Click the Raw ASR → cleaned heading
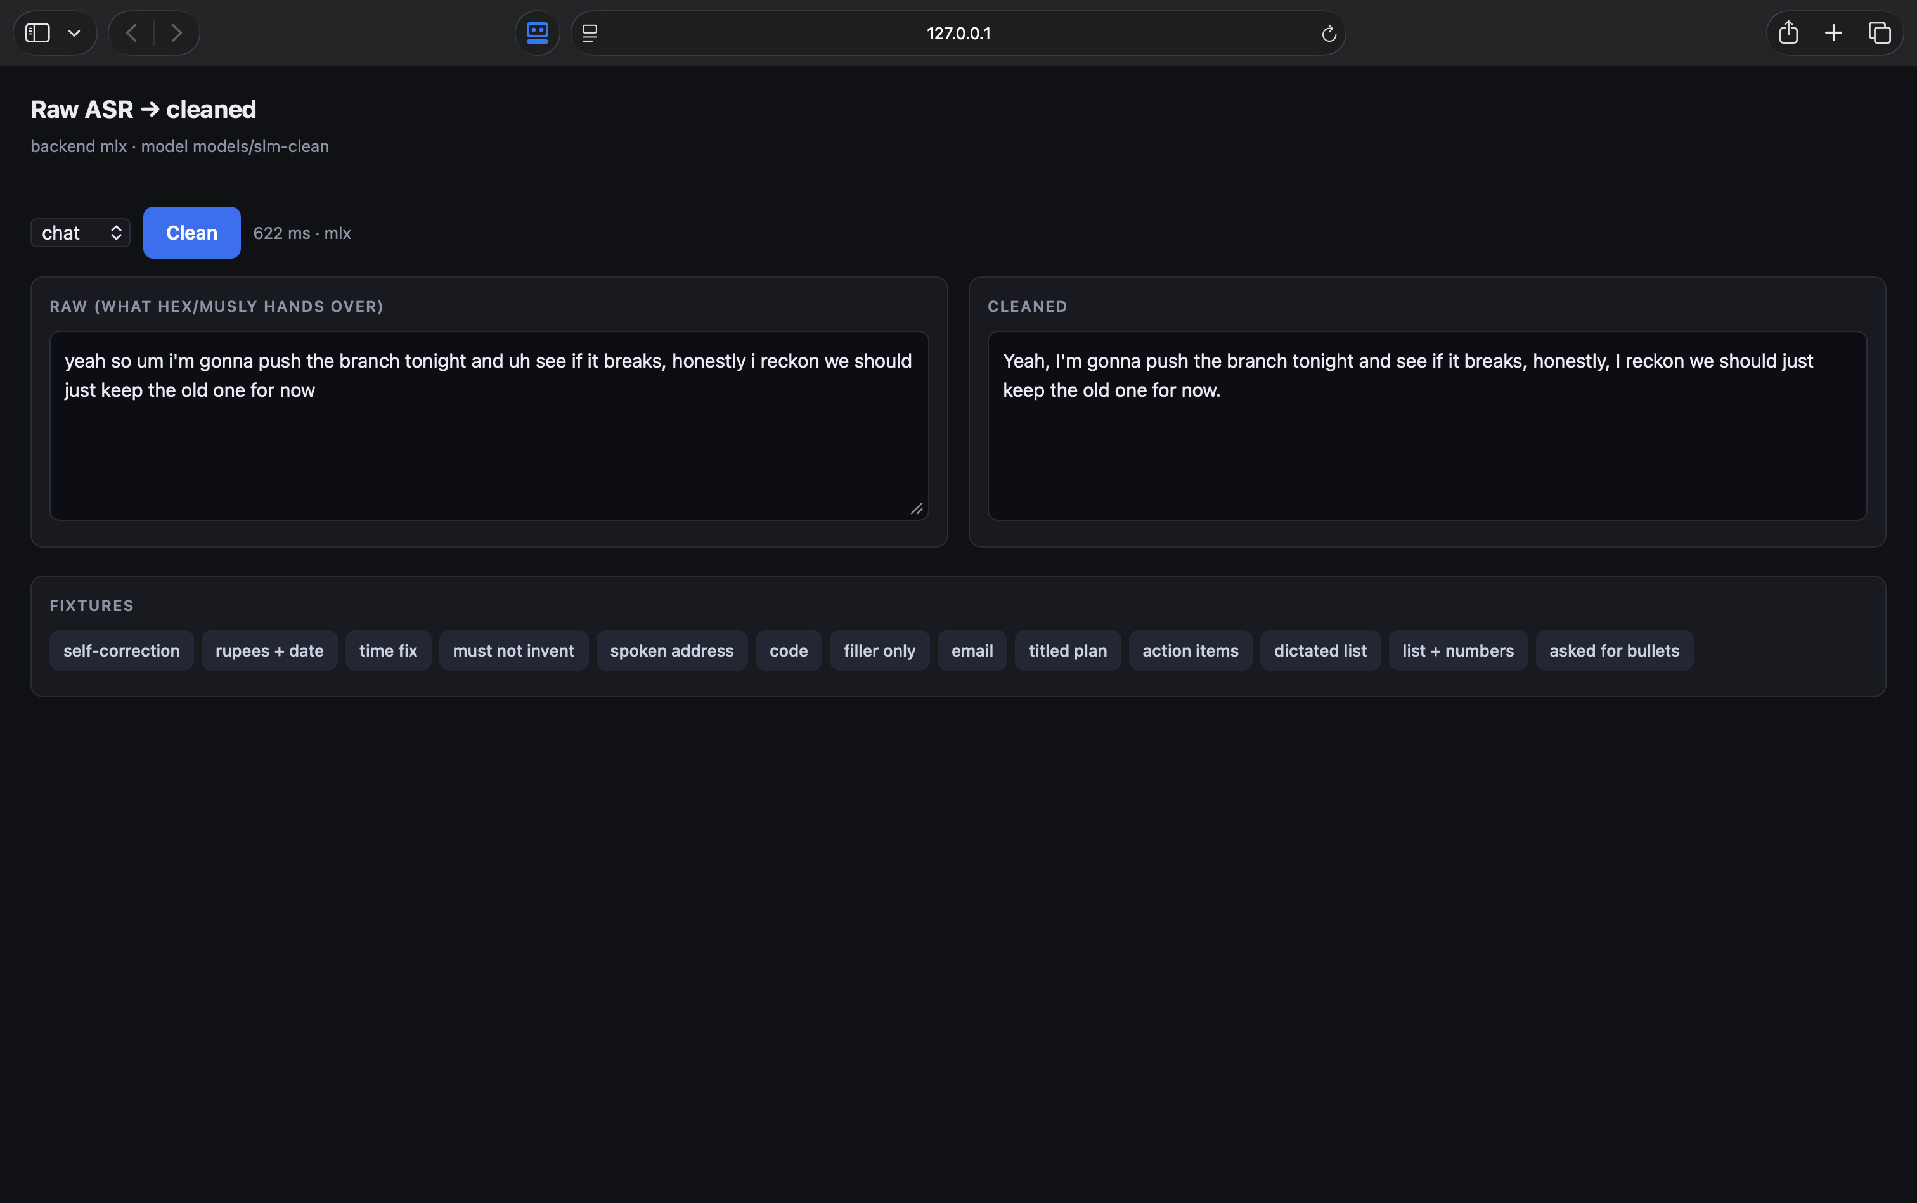Screen dimensions: 1917x1203 point(143,109)
